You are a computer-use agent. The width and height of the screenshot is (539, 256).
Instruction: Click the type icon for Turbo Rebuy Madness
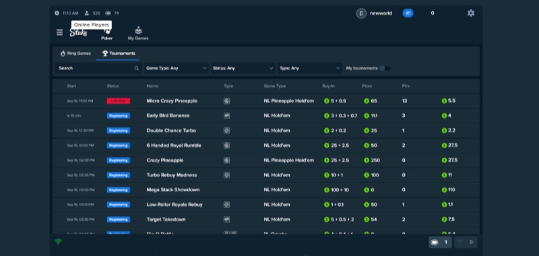point(226,175)
